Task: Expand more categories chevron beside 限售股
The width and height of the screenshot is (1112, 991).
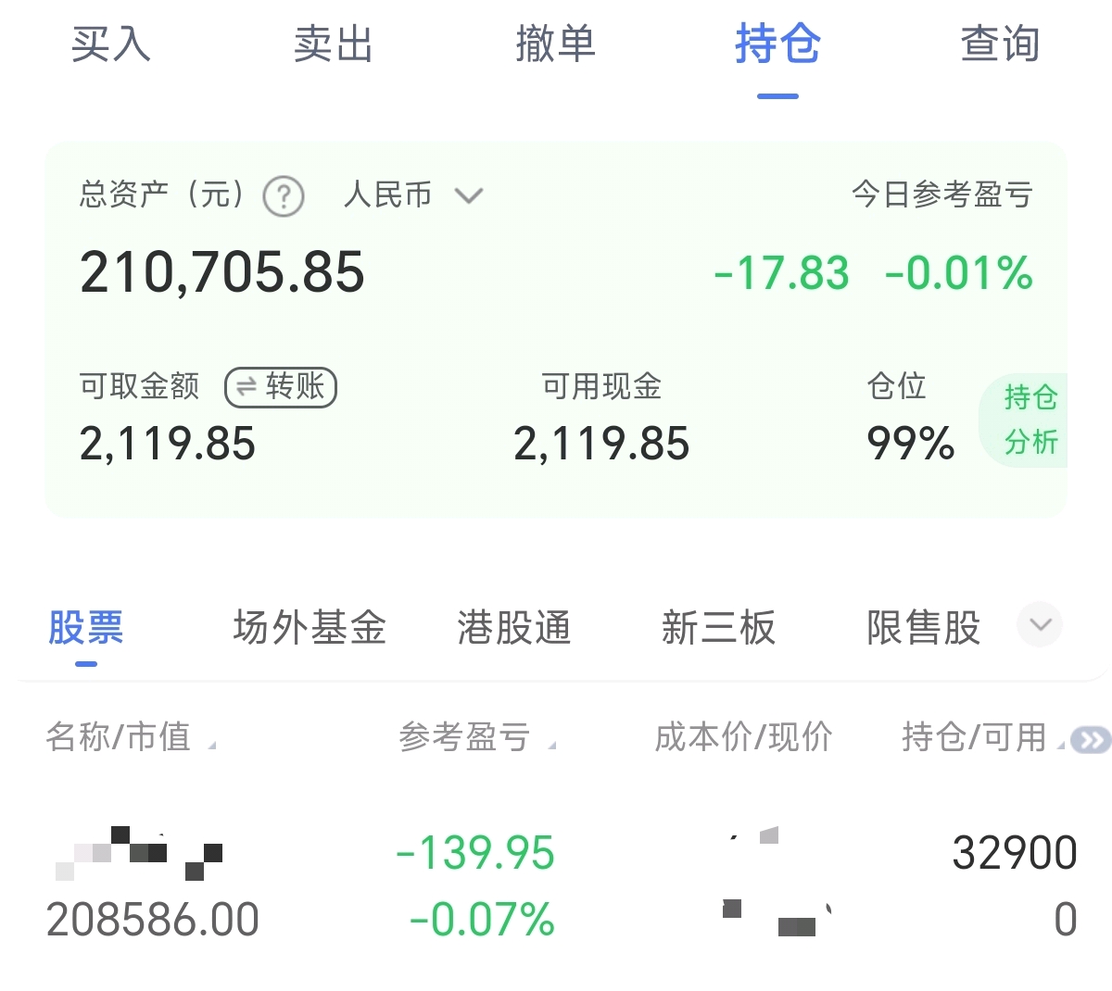Action: pyautogui.click(x=1040, y=625)
